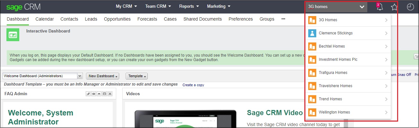419x128 pixels.
Task: Expand the Trend Homes result chevron
Action: [x=386, y=99]
